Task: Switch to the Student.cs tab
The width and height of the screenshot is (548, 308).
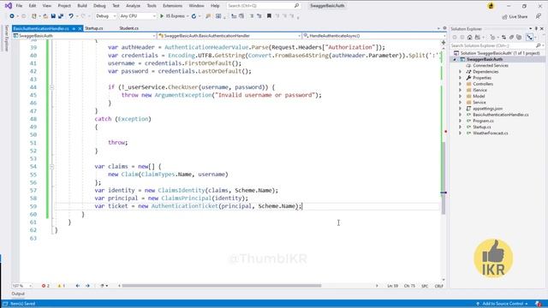Action: pyautogui.click(x=128, y=28)
